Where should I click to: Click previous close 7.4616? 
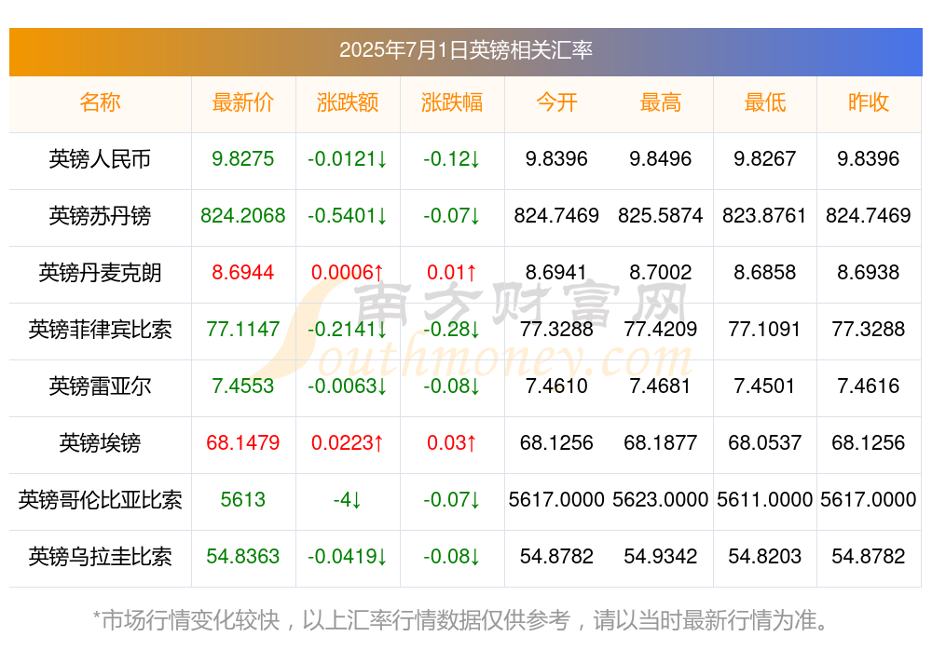pyautogui.click(x=869, y=386)
